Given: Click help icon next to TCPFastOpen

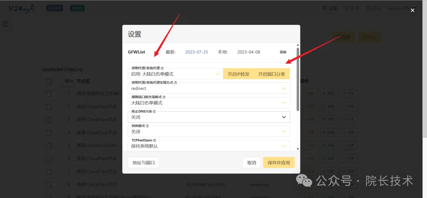Looking at the screenshot, I should point(154,140).
